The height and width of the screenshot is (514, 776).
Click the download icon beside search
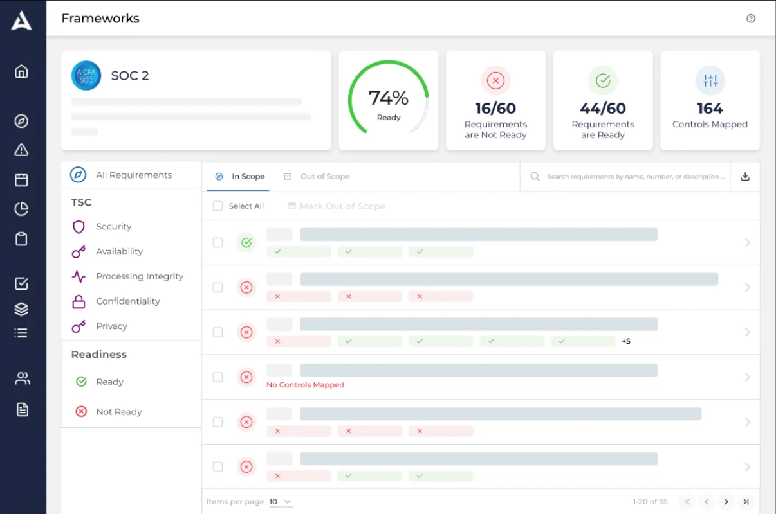pyautogui.click(x=745, y=177)
